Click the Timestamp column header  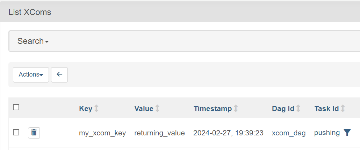pos(213,109)
